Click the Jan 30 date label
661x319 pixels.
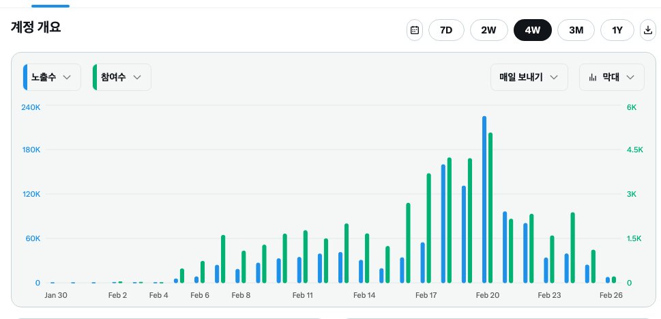pos(56,295)
